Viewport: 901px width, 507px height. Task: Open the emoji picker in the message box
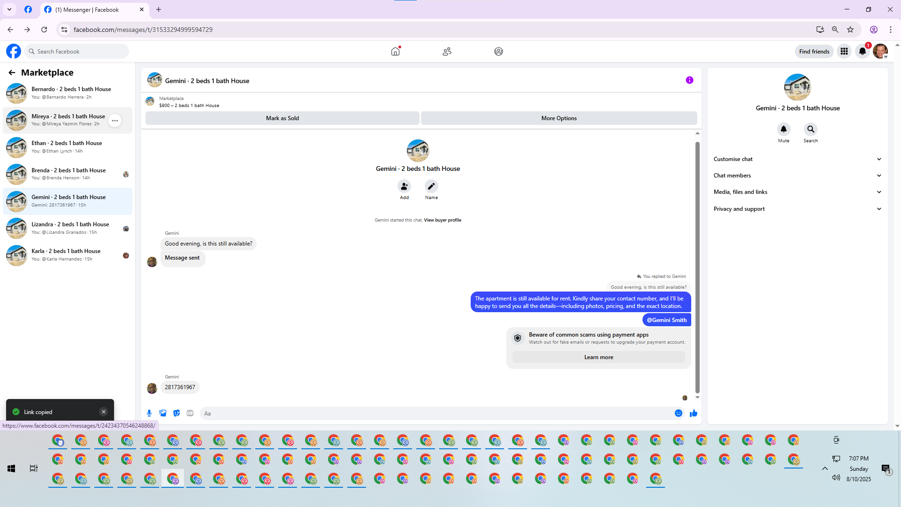pos(679,413)
